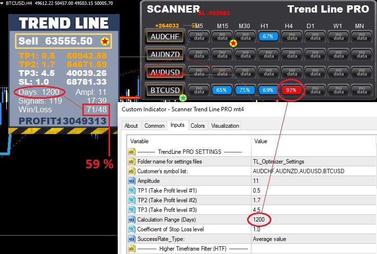Edit the Amplitude value 11

click(314, 181)
